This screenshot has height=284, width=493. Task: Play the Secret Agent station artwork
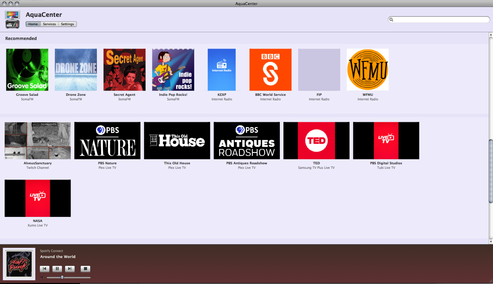[124, 70]
